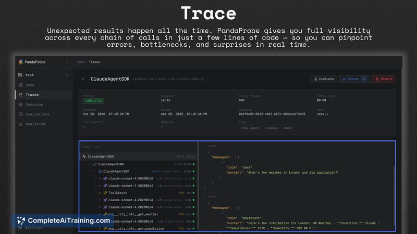
Task: Click the link icon of the CHAIN span
Action: pyautogui.click(x=95, y=164)
